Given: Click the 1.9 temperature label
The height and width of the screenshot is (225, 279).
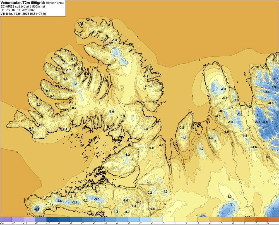Looking at the screenshot, I should (x=79, y=35).
